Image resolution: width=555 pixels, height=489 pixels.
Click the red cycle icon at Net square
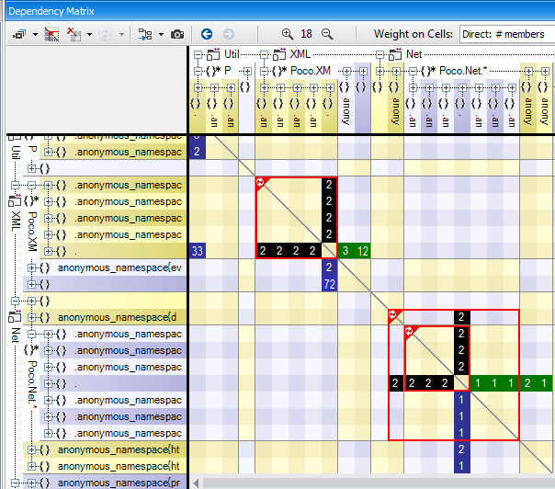click(x=394, y=316)
